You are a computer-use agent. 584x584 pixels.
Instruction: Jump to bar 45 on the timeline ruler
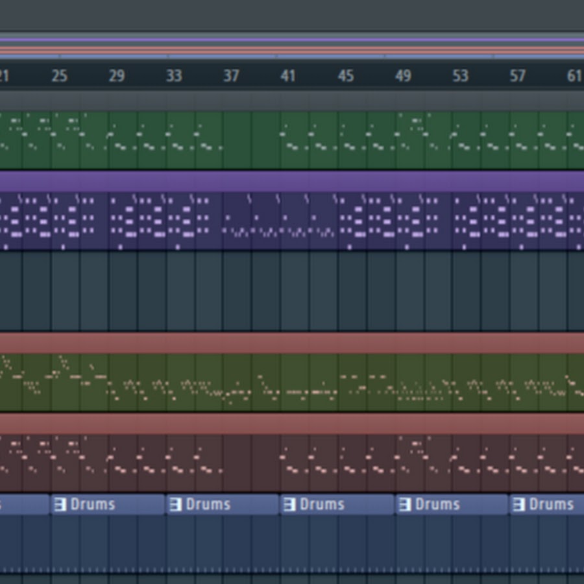(346, 76)
